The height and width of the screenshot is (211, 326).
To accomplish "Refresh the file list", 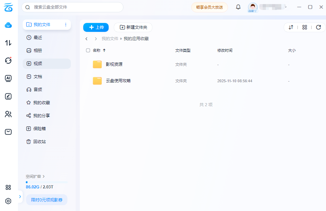I will (318, 27).
